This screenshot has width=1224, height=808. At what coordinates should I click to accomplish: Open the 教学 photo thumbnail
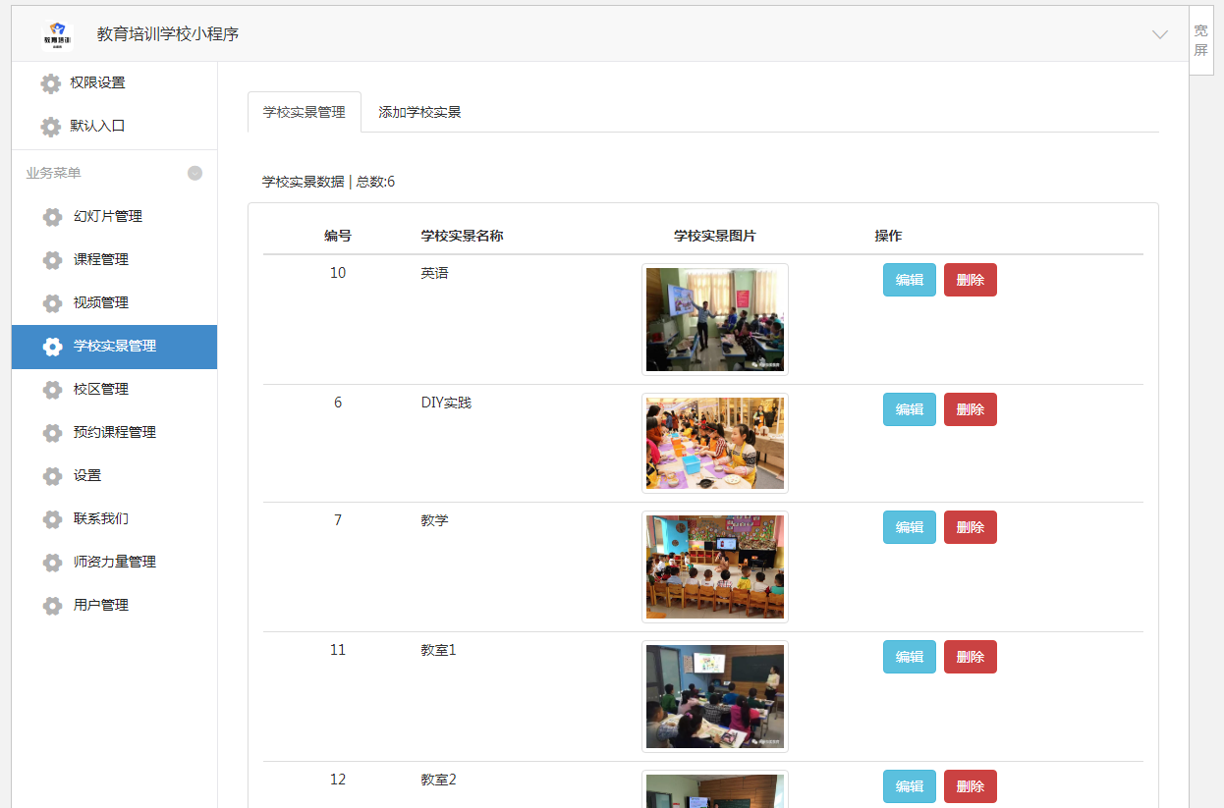[715, 566]
